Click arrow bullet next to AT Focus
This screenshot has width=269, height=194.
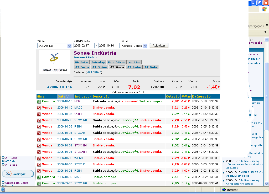3,157
